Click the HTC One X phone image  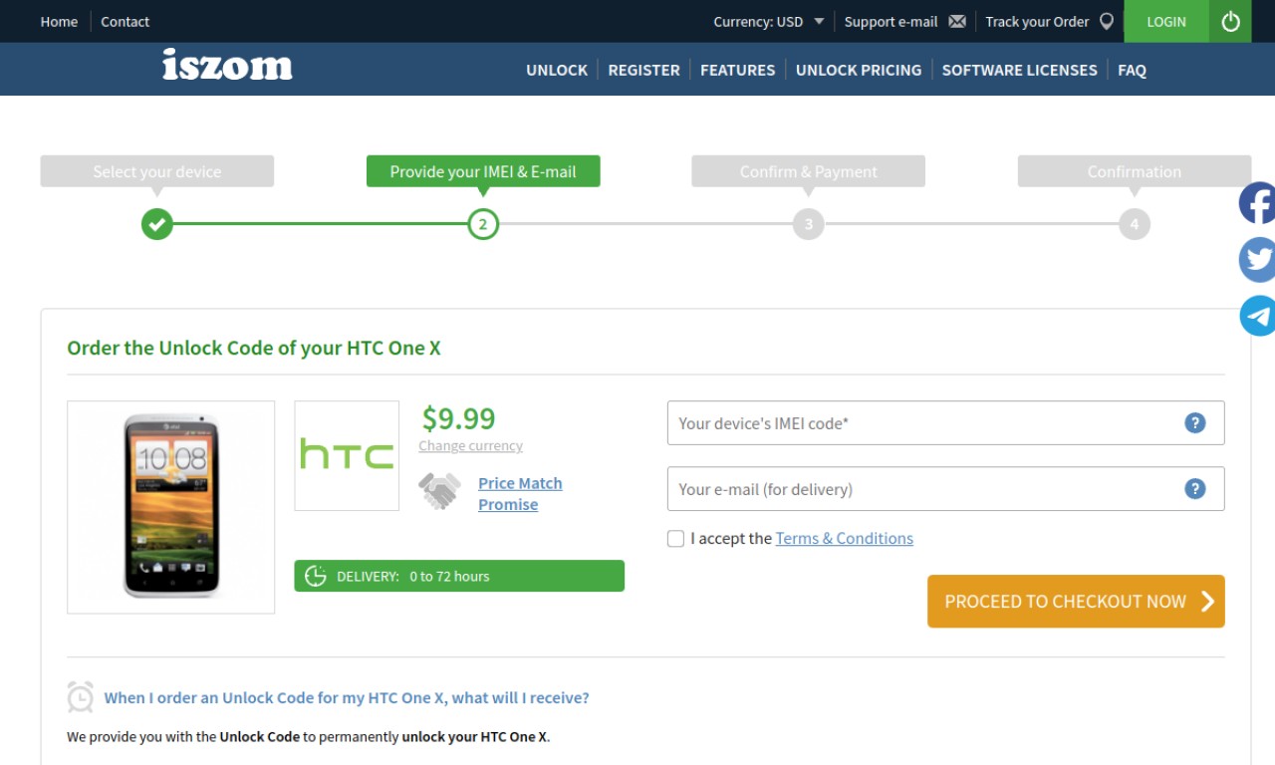coord(171,507)
